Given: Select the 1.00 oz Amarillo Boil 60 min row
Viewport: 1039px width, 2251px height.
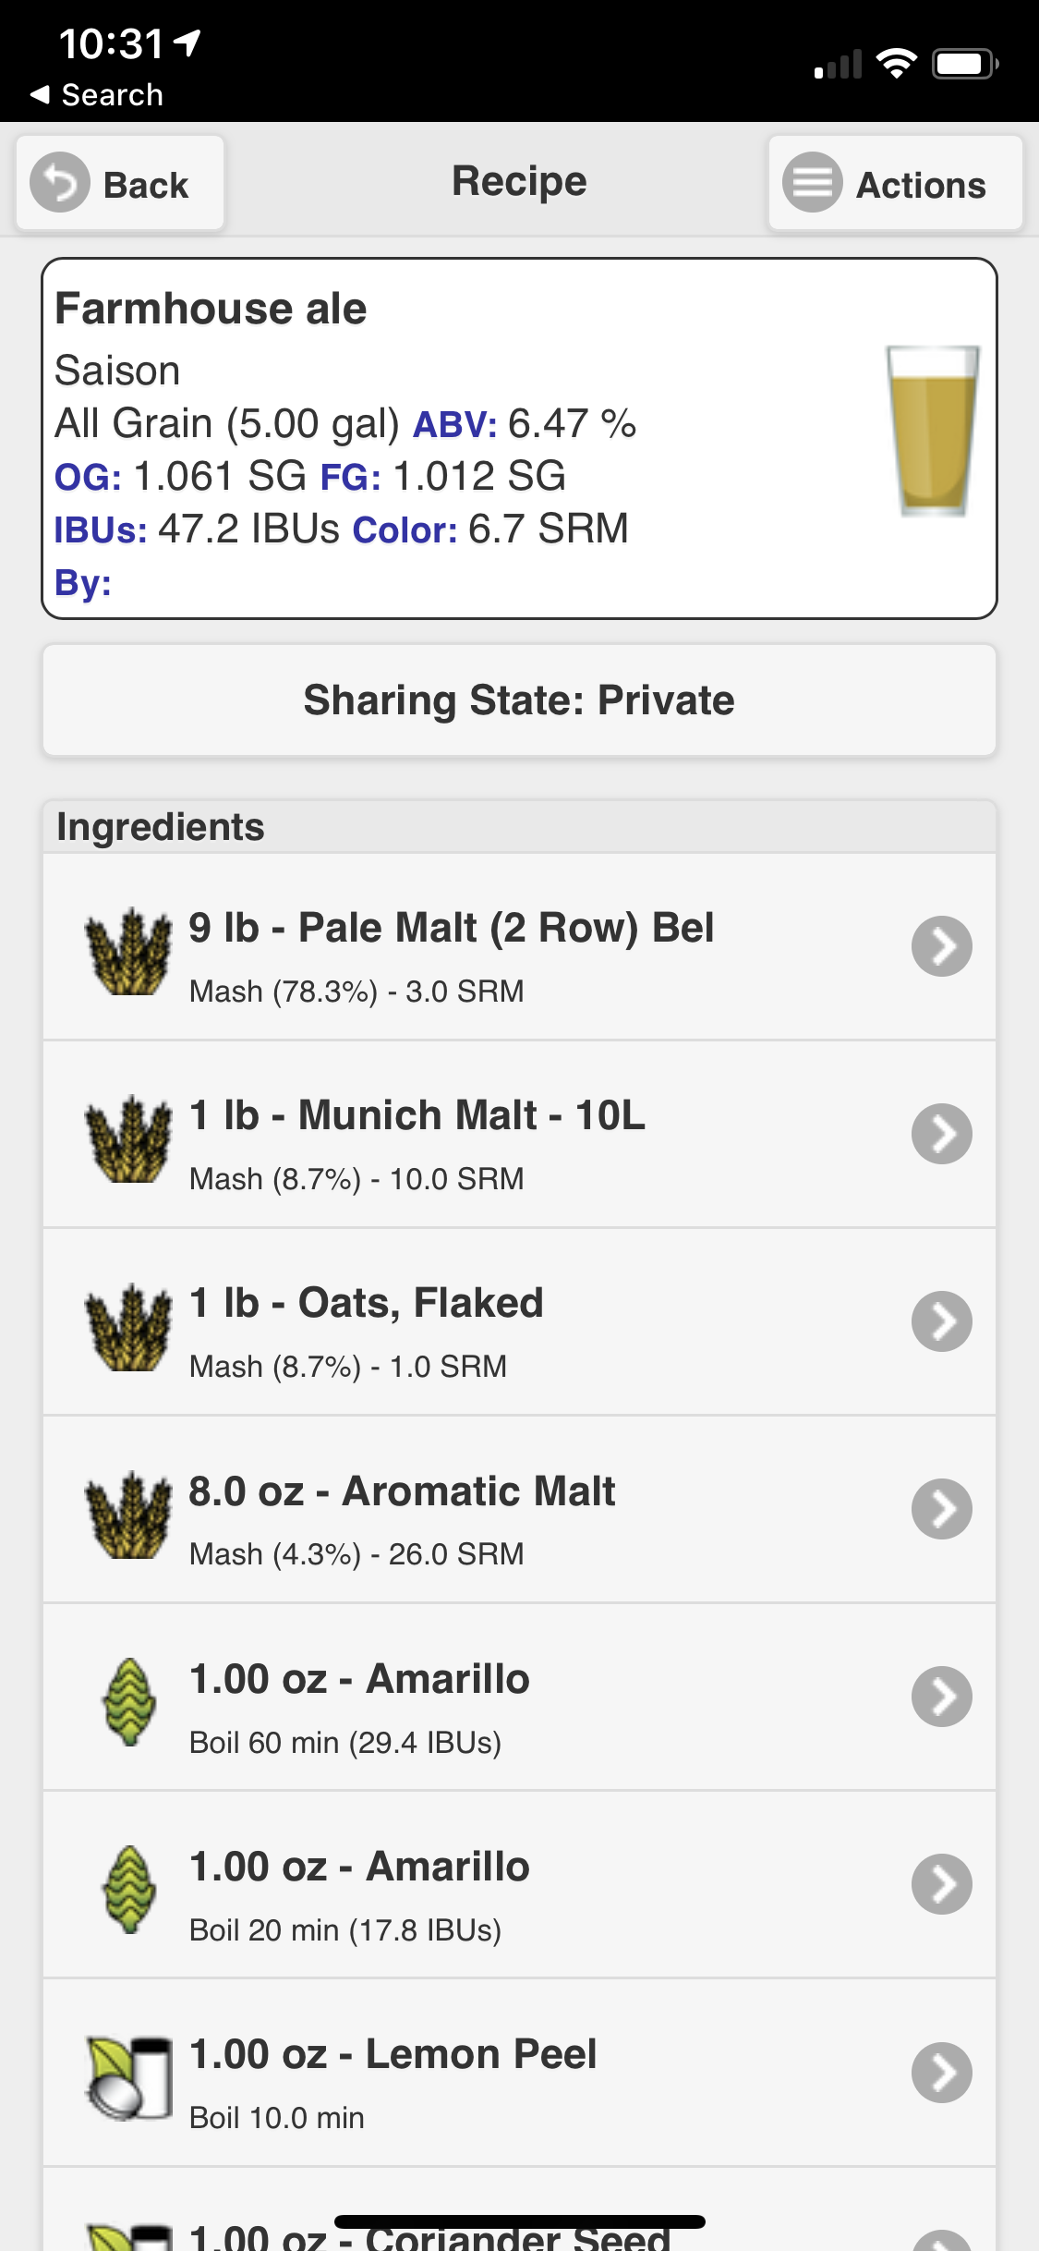Looking at the screenshot, I should pos(519,1697).
